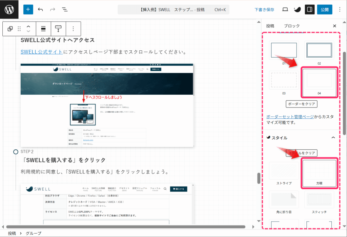The width and height of the screenshot is (347, 237).
Task: Select border style 01
Action: click(x=284, y=50)
